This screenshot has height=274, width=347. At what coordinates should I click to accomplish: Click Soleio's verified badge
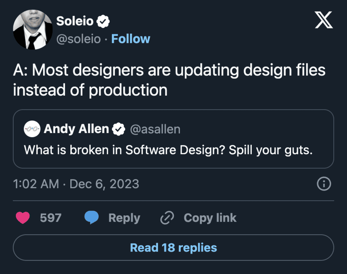[103, 21]
